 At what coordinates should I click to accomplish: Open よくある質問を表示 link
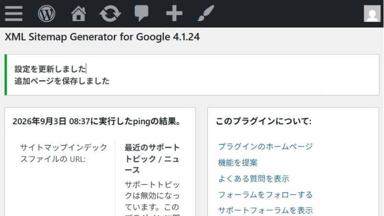click(x=253, y=179)
